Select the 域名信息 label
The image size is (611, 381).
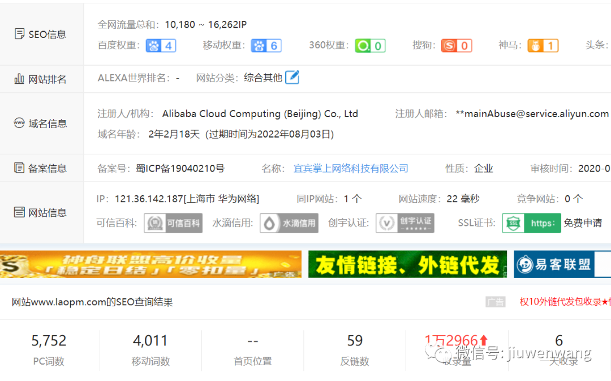click(x=48, y=123)
